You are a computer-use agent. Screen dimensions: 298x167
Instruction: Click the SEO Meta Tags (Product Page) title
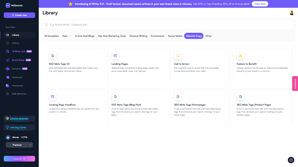click(x=254, y=105)
